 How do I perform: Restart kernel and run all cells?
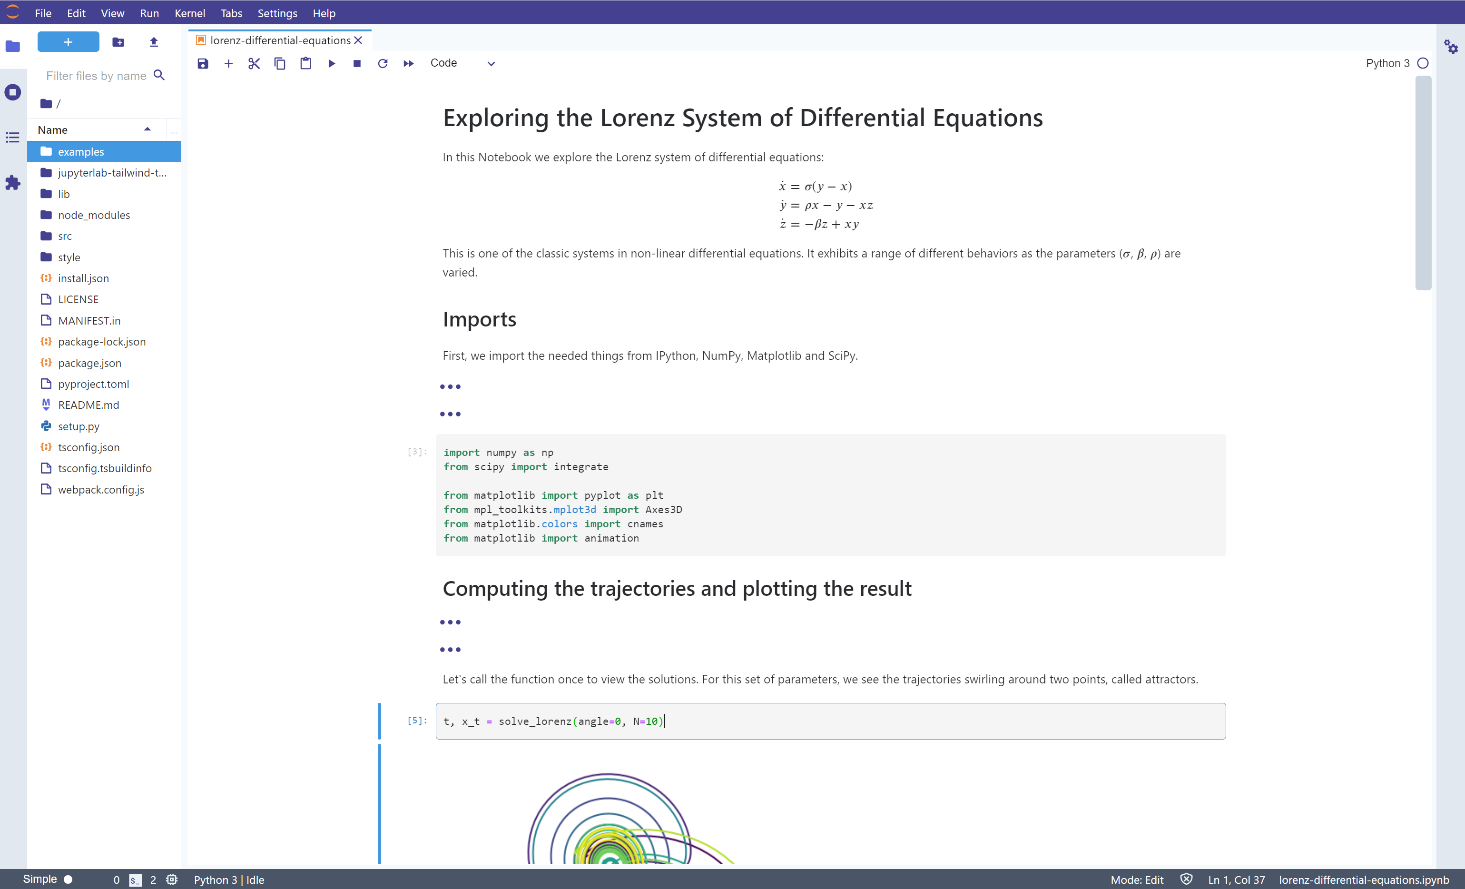(x=408, y=64)
